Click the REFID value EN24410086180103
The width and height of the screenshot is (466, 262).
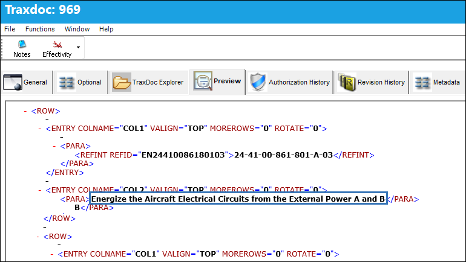click(x=183, y=155)
